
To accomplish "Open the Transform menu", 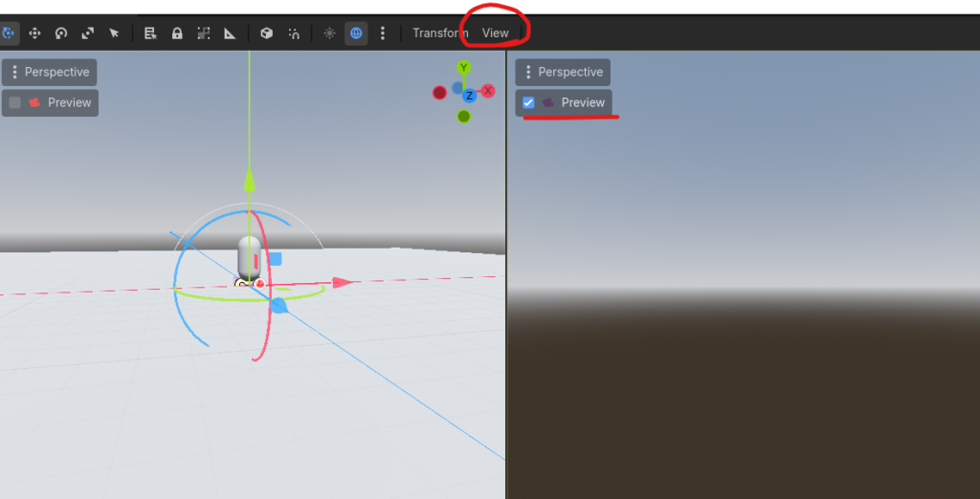I will click(x=439, y=33).
